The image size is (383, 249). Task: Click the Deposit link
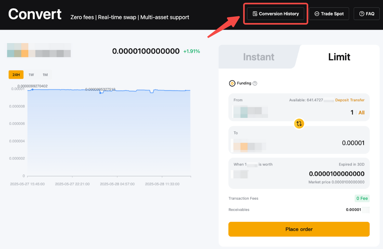pos(342,100)
